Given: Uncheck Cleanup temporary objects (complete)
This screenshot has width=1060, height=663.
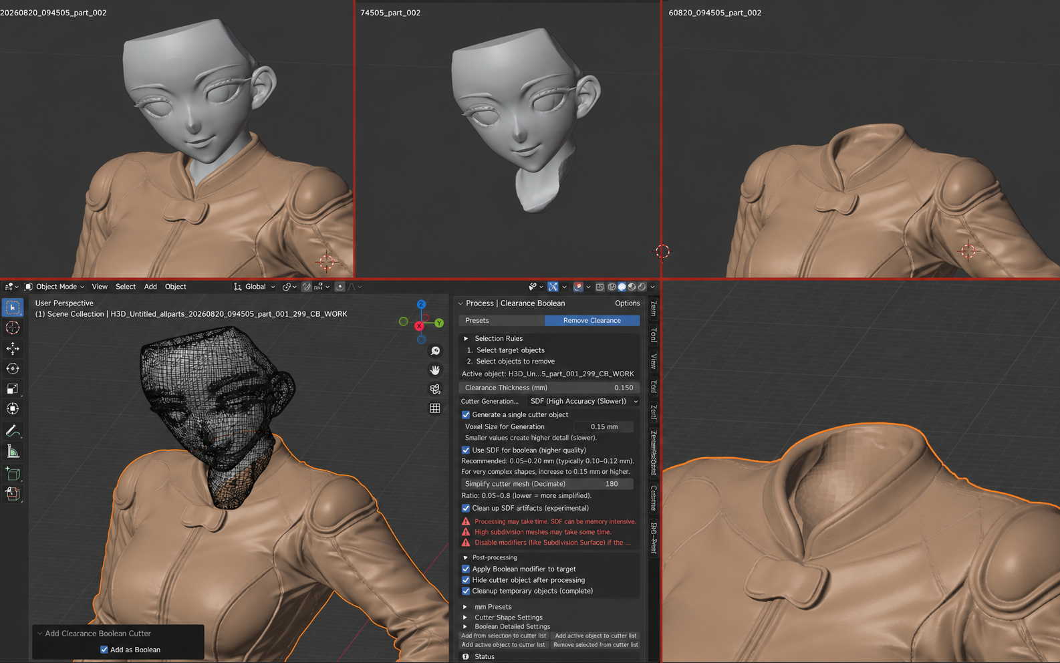Looking at the screenshot, I should 466,591.
